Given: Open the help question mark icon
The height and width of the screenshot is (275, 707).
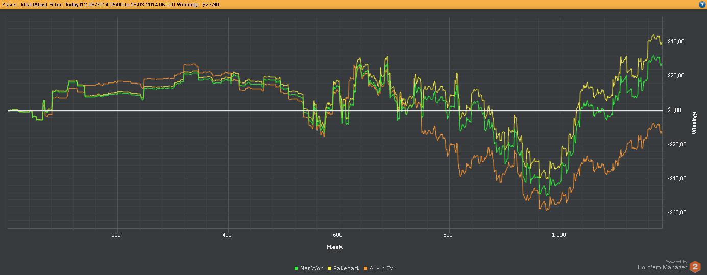Looking at the screenshot, I should pyautogui.click(x=702, y=4).
